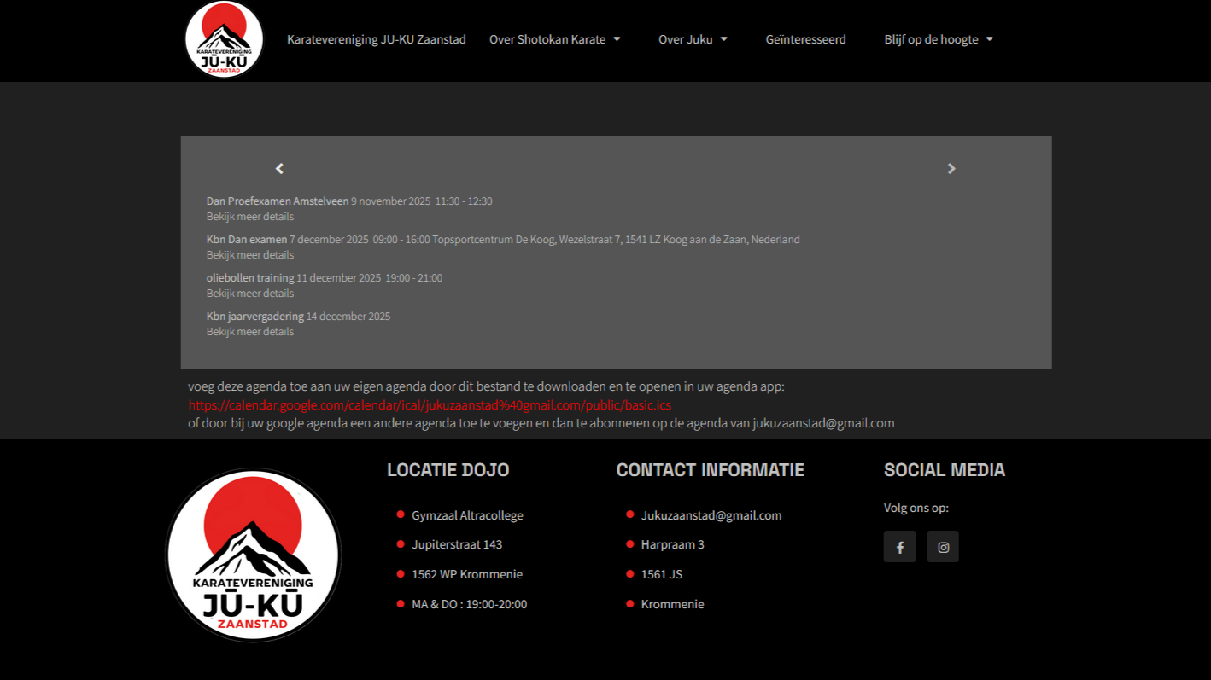Open the Facebook social media icon

coord(899,547)
